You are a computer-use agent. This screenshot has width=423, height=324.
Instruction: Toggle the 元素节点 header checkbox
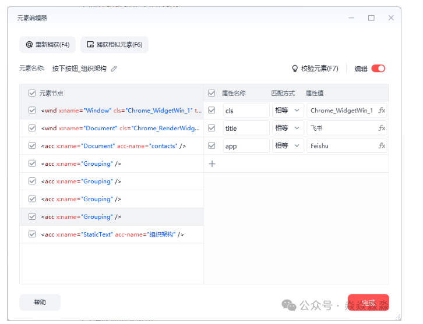[32, 93]
